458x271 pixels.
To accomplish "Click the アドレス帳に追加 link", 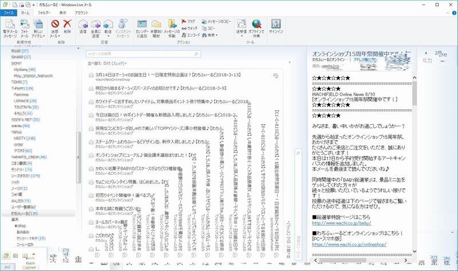I will [x=365, y=60].
